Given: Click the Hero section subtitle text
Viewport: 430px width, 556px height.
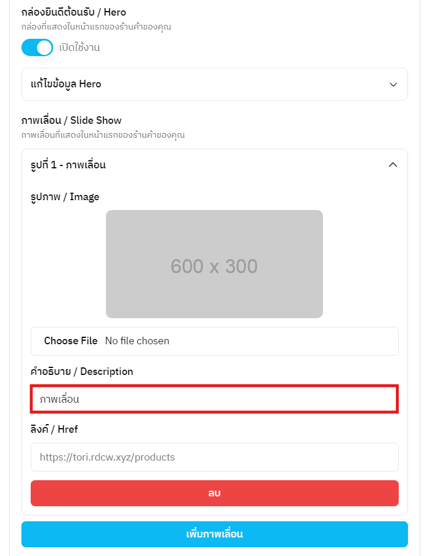Looking at the screenshot, I should point(96,27).
